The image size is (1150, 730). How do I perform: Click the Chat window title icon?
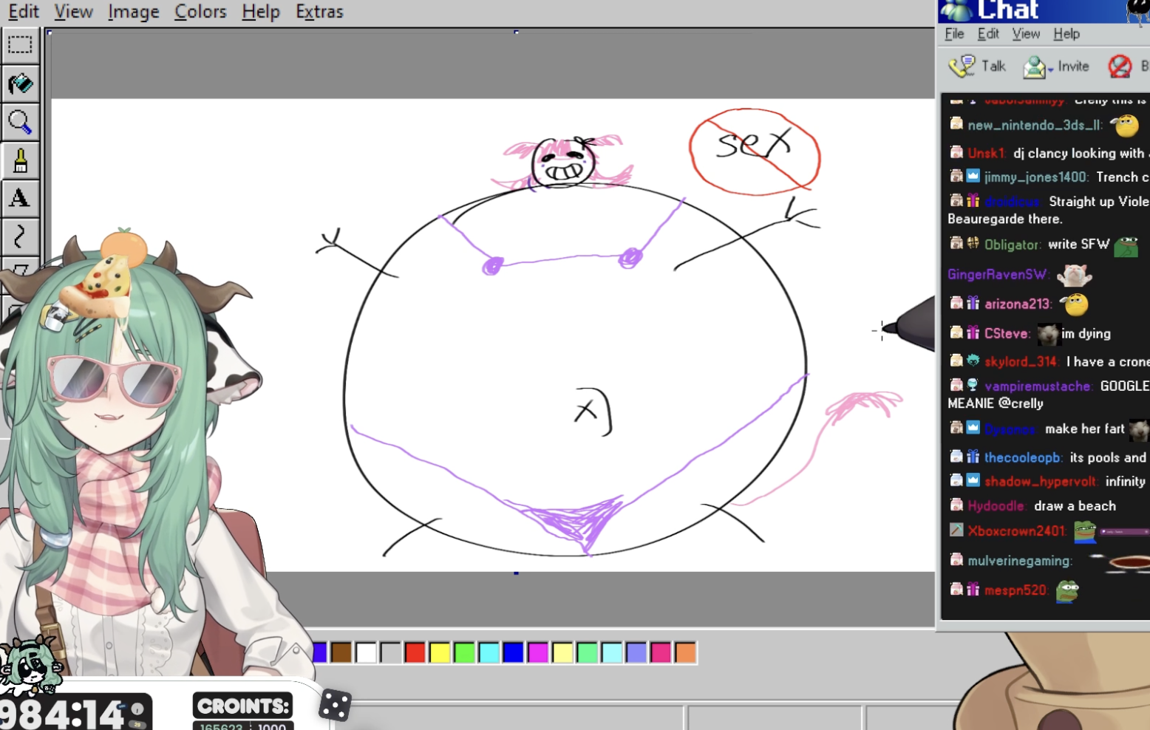(957, 10)
